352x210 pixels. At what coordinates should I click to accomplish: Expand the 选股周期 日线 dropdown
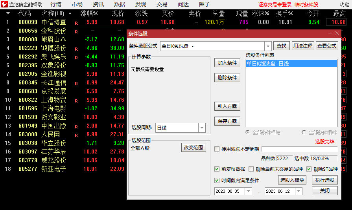pos(202,128)
